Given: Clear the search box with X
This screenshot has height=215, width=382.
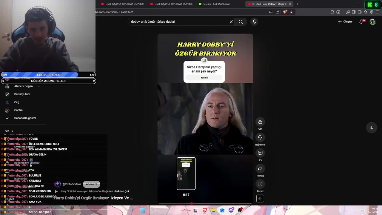Looking at the screenshot, I should [231, 21].
